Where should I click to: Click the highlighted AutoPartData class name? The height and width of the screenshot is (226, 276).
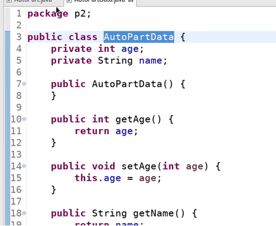pos(139,37)
